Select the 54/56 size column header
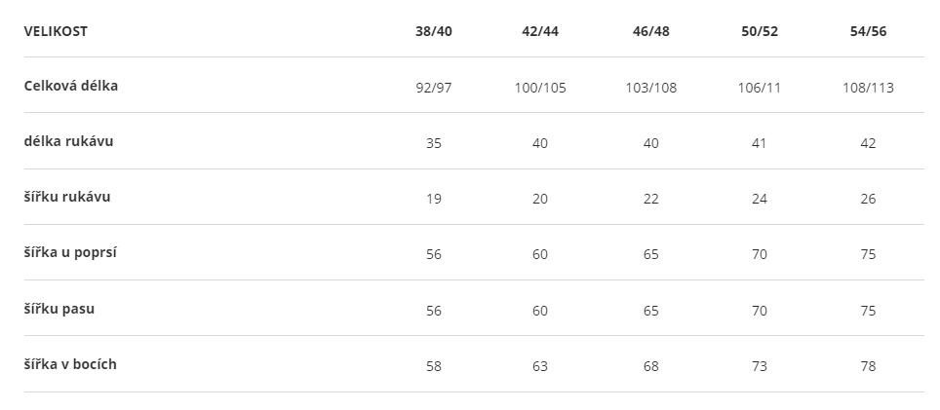Viewport: 940px width, 410px height. 868,31
